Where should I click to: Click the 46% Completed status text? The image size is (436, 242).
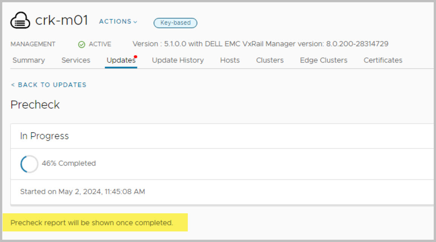pos(69,163)
